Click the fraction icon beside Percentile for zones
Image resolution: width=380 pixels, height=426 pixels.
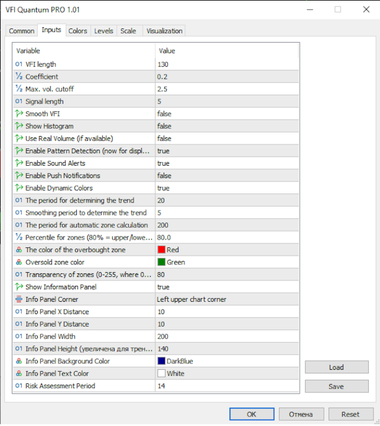point(19,237)
